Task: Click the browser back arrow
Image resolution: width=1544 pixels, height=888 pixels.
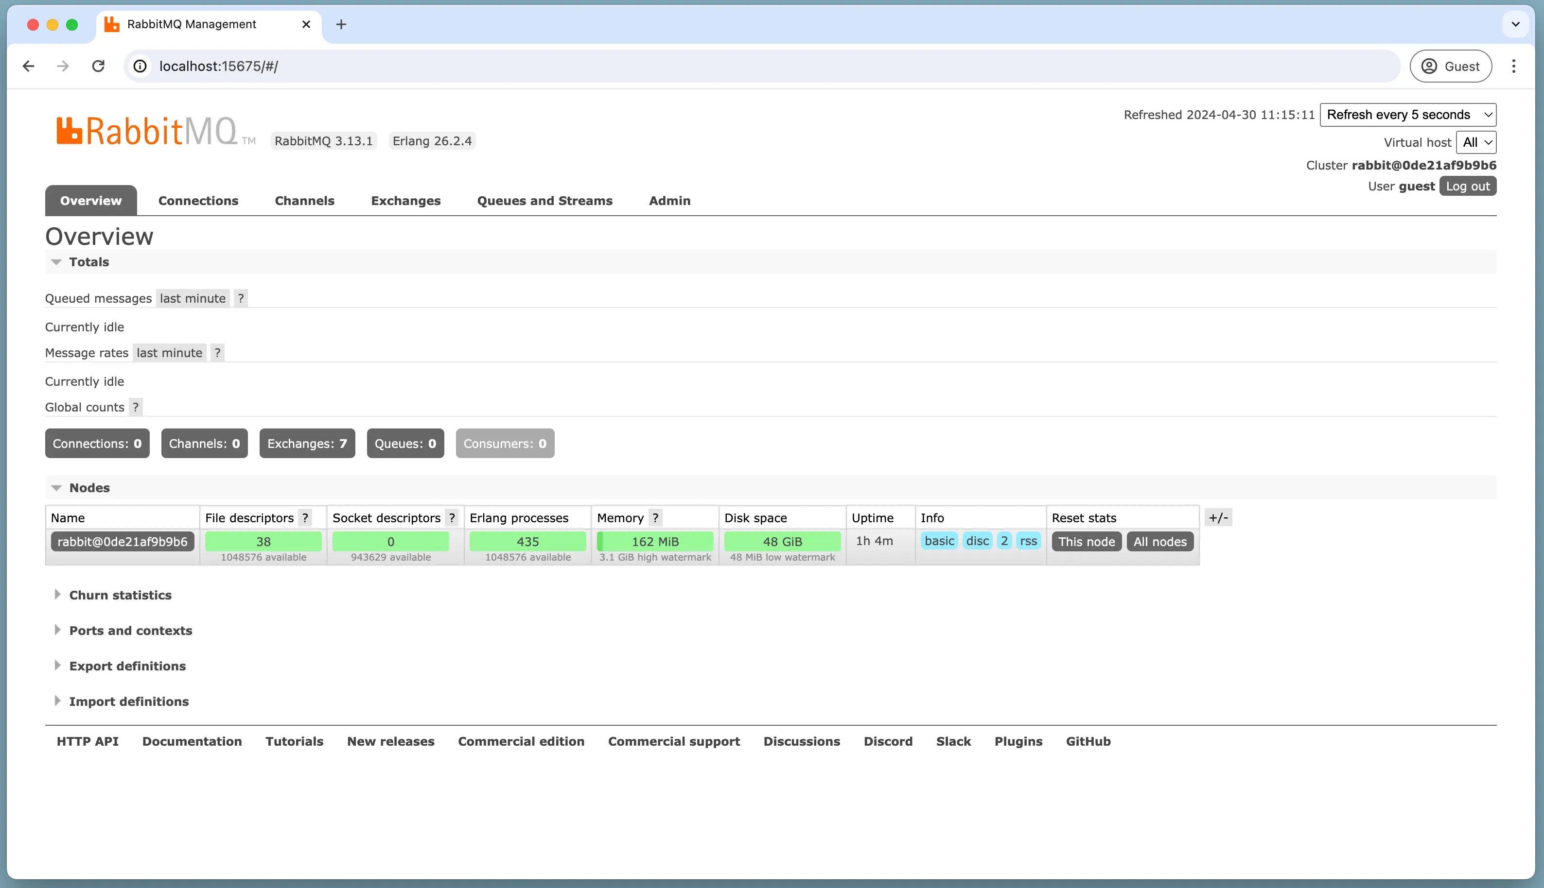Action: coord(28,66)
